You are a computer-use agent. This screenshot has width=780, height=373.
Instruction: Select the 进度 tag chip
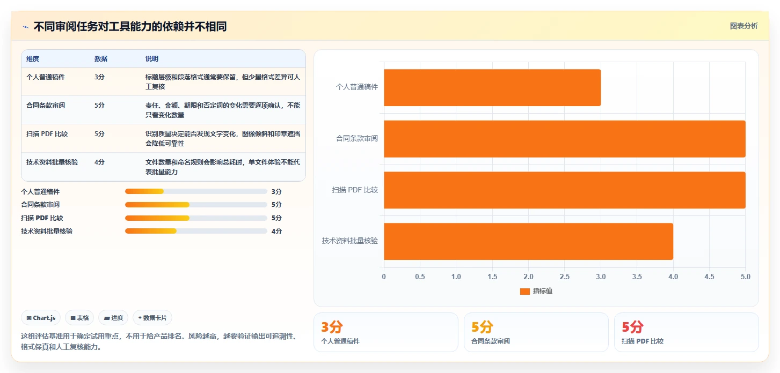113,318
